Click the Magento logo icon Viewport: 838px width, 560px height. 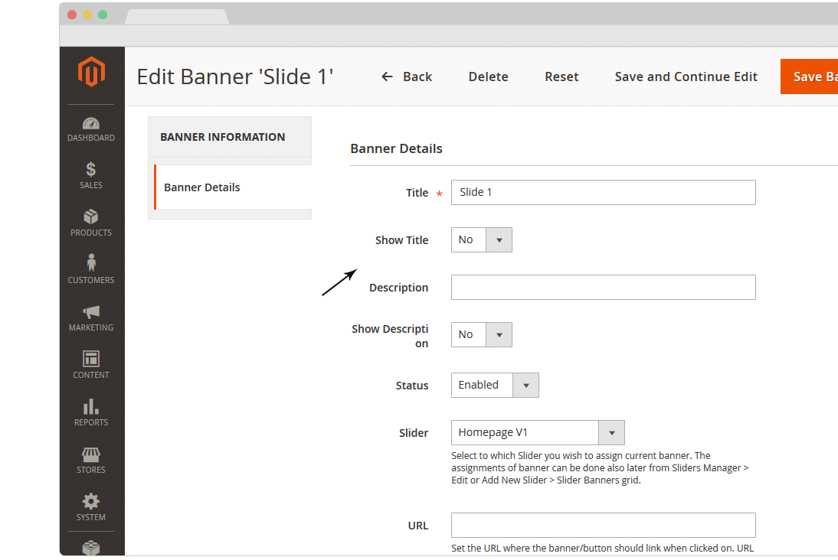(x=91, y=73)
